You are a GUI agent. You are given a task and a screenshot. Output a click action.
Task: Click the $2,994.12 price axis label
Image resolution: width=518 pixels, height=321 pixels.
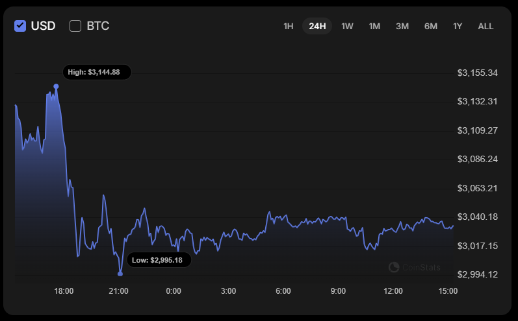[x=477, y=274]
